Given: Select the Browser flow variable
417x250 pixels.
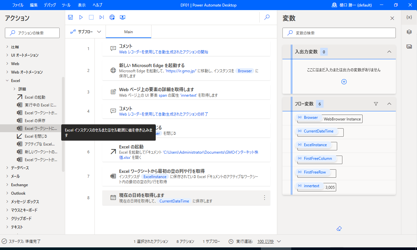Looking at the screenshot, I should pyautogui.click(x=308, y=118).
